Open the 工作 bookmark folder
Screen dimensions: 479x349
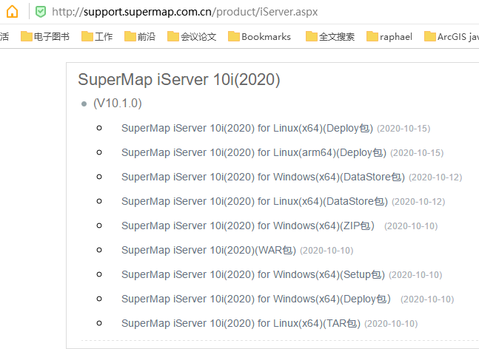(97, 37)
